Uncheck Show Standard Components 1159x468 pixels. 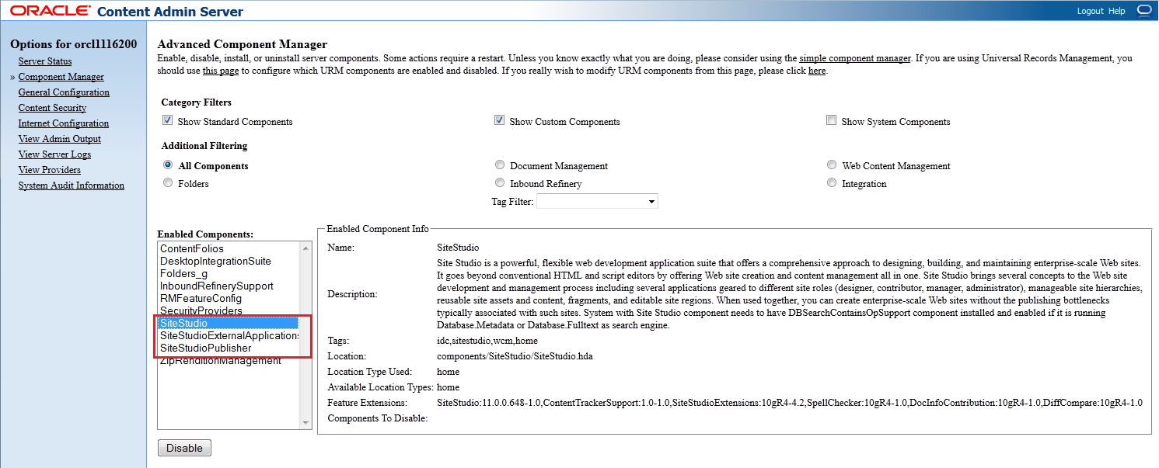(x=167, y=120)
